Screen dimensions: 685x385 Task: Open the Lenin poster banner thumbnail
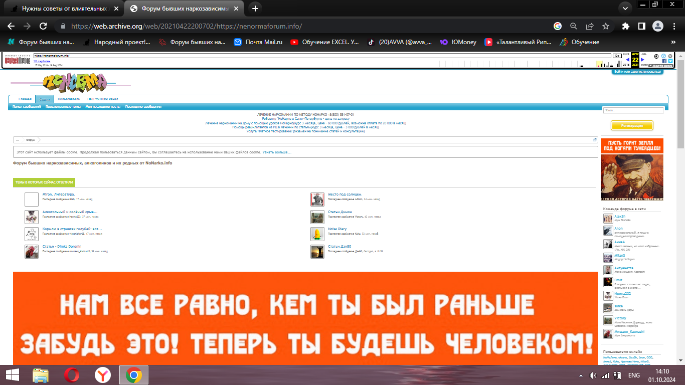click(x=632, y=169)
